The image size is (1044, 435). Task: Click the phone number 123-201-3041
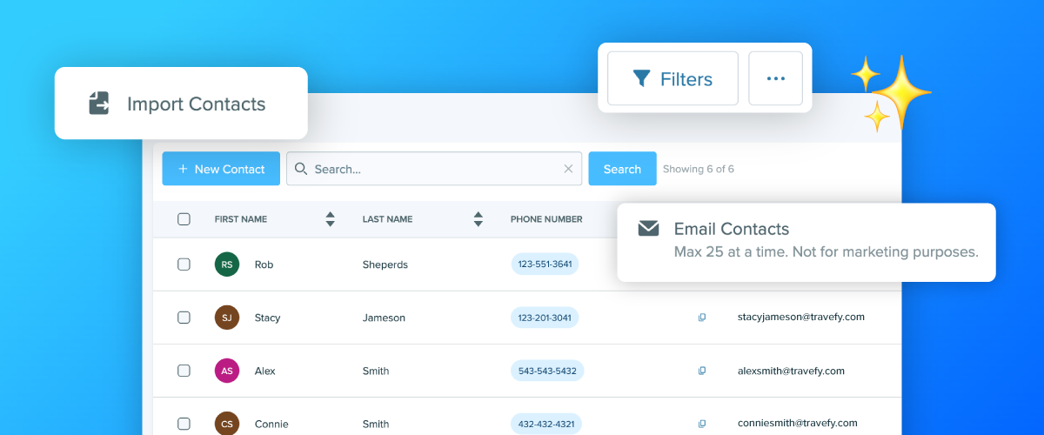point(545,318)
